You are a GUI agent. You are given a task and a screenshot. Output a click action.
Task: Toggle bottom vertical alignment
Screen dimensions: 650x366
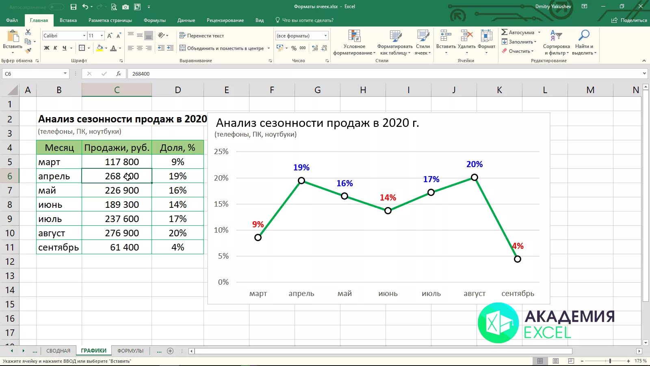click(x=149, y=35)
